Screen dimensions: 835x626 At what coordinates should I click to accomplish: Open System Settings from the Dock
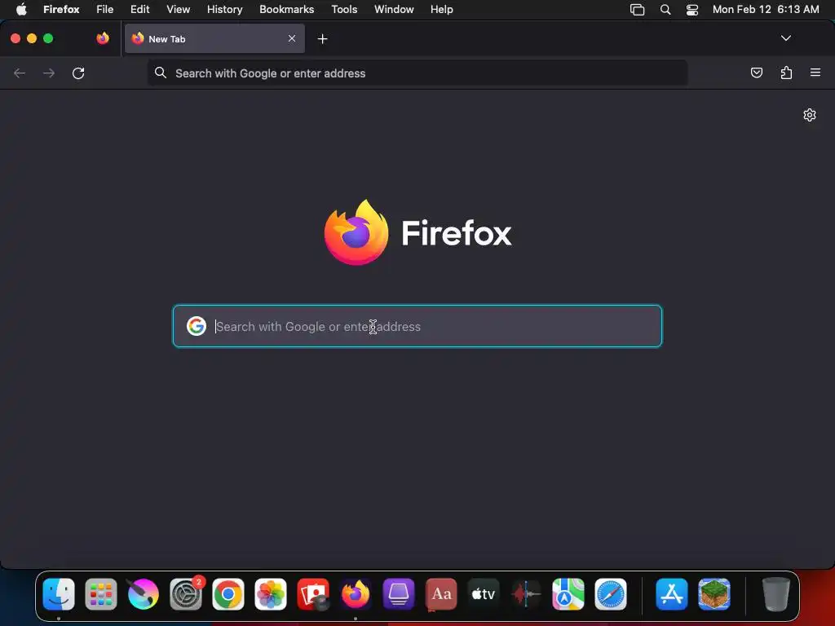(x=186, y=594)
